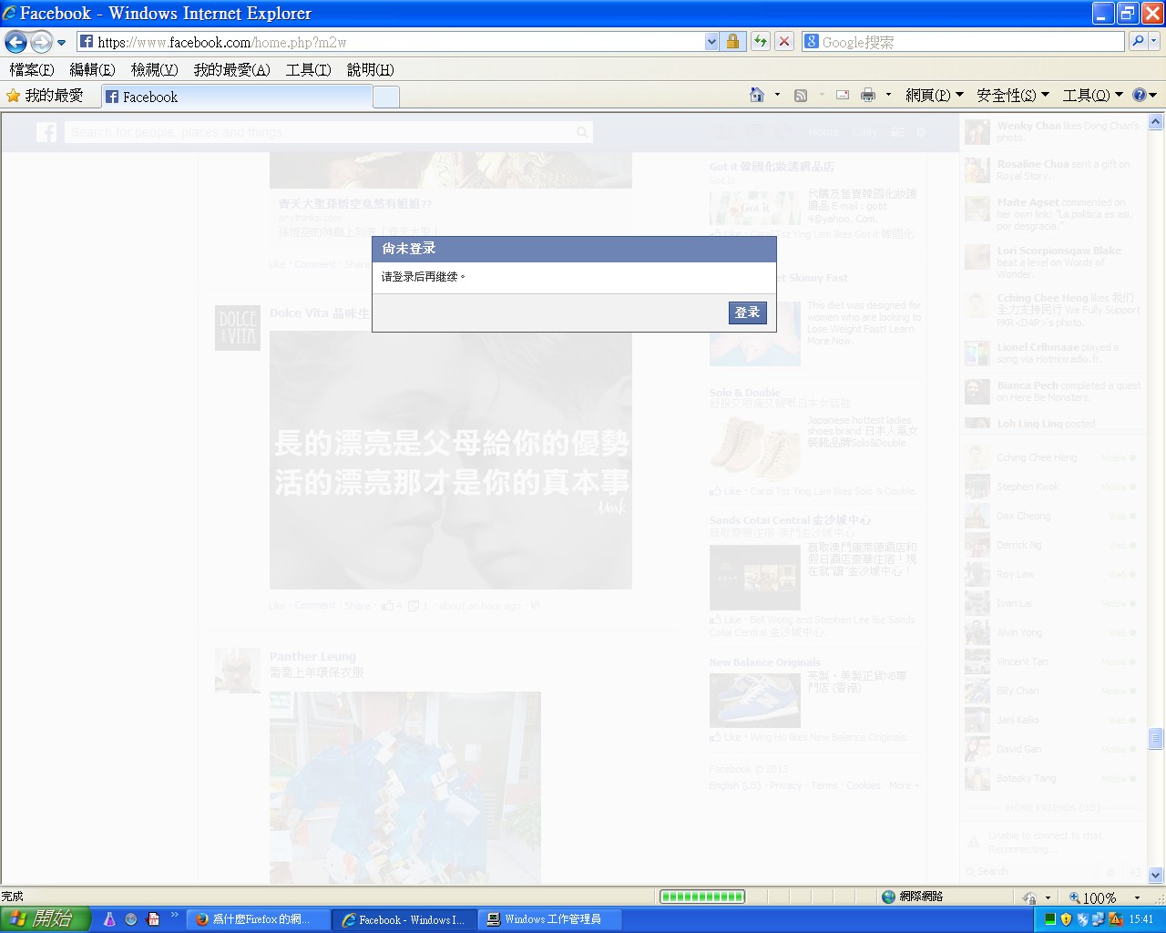The width and height of the screenshot is (1166, 933).
Task: Click the 開始 Start button
Action: tap(46, 919)
